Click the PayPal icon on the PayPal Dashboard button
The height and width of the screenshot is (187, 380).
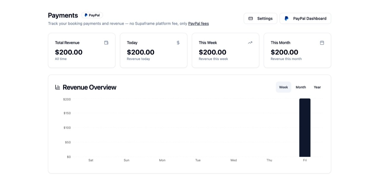click(286, 18)
